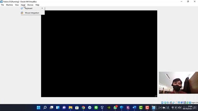The height and width of the screenshot is (111, 198).
Task: Open Windows Security shield on taskbar
Action: coord(122,108)
